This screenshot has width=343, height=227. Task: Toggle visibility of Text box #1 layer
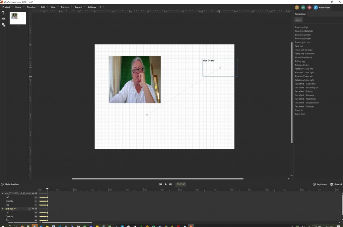click(x=33, y=209)
